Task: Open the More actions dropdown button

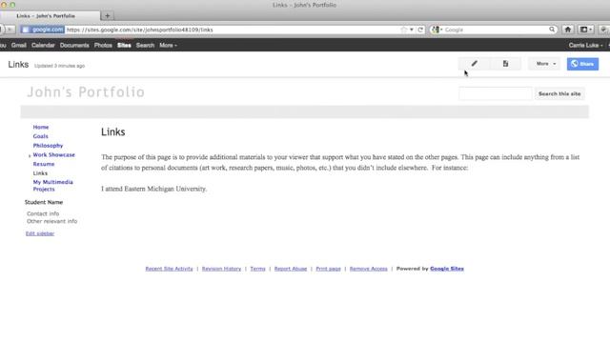Action: 544,64
